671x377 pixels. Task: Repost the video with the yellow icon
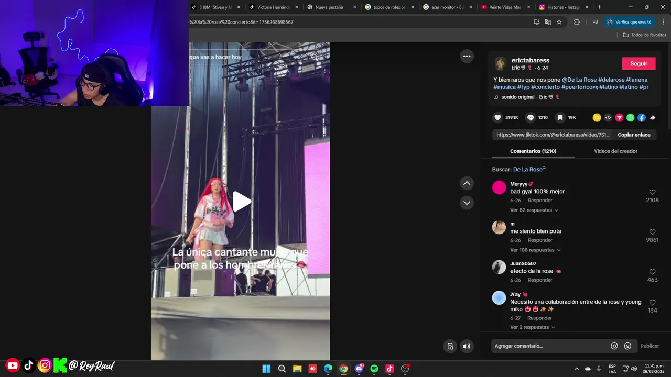597,118
